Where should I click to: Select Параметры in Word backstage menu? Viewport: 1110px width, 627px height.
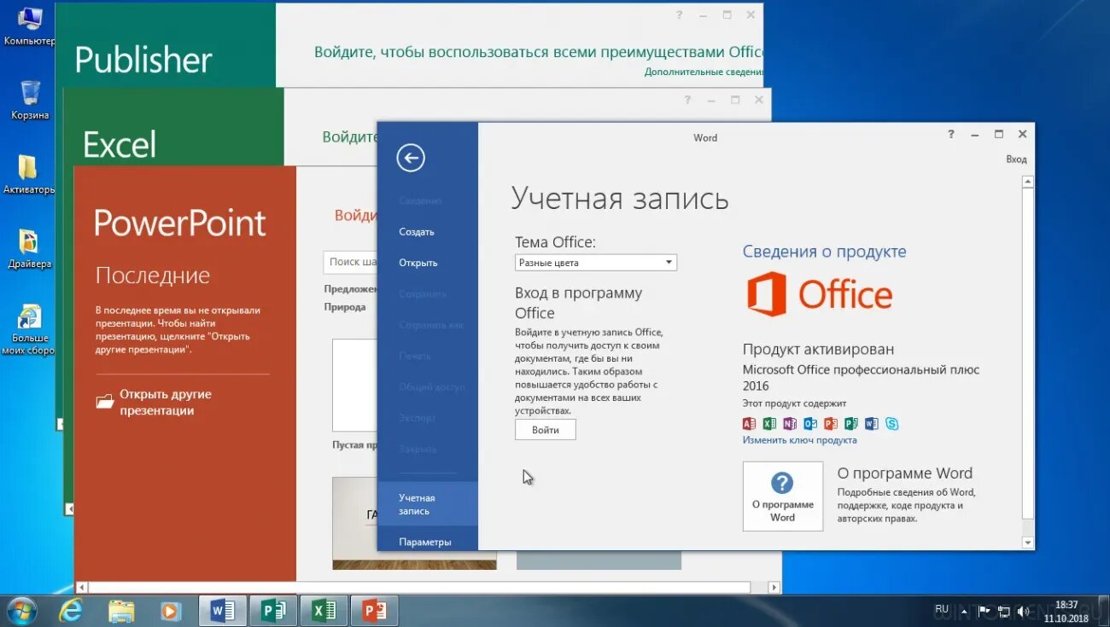coord(425,542)
